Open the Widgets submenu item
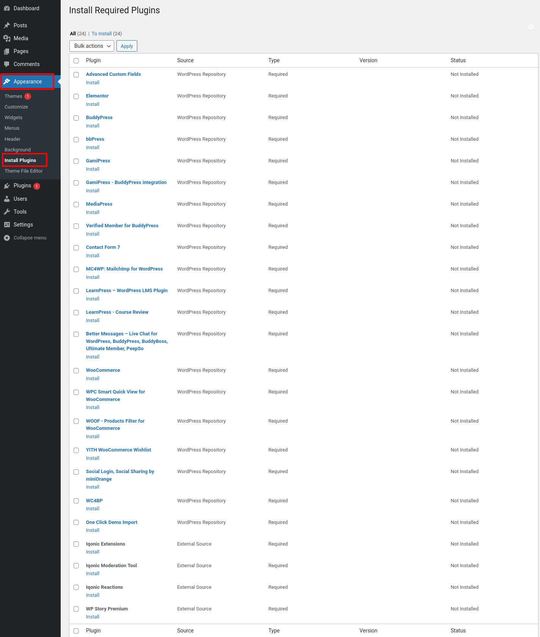This screenshot has height=637, width=540. (x=13, y=118)
